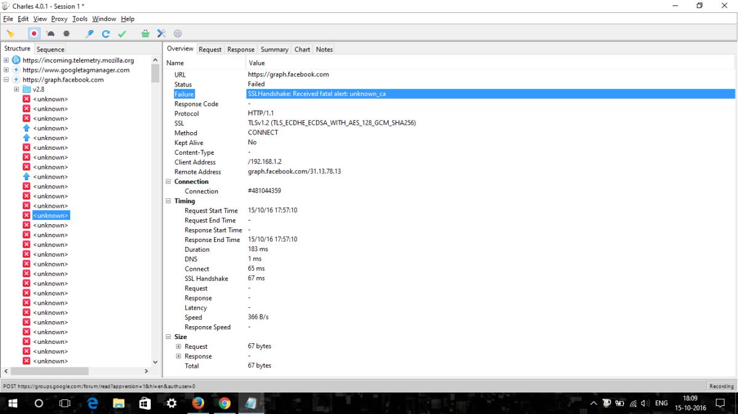Select the Structure tab

[17, 49]
